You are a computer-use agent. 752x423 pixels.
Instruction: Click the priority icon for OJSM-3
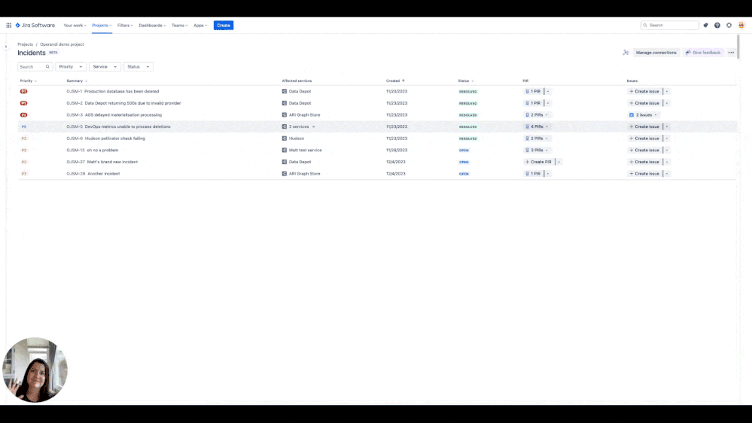[23, 115]
